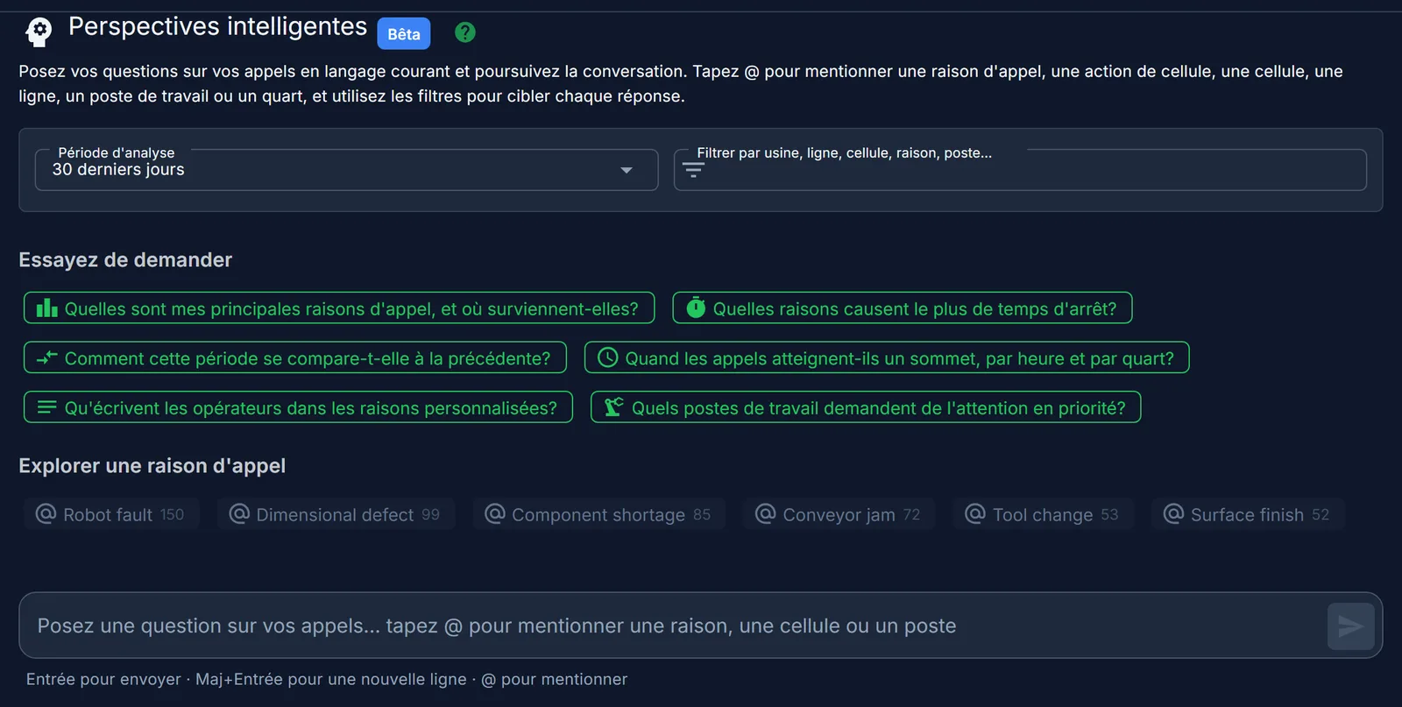Click the clock icon on peak-hours suggestion
The width and height of the screenshot is (1402, 707).
[x=607, y=357]
